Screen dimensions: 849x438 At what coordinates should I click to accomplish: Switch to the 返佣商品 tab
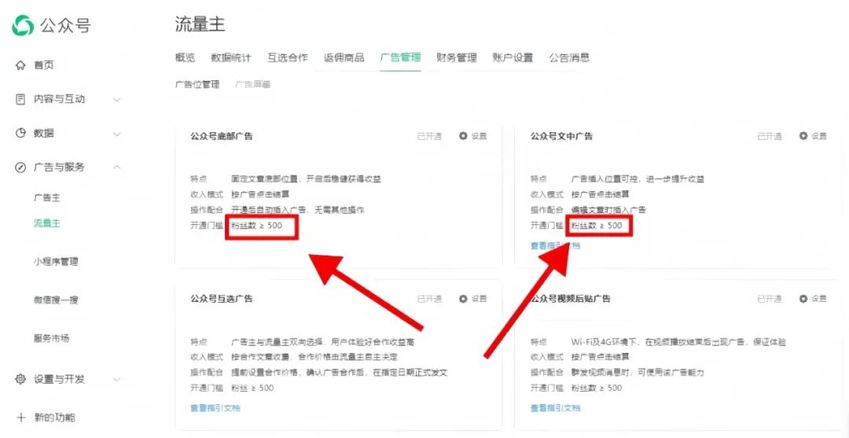[x=344, y=58]
